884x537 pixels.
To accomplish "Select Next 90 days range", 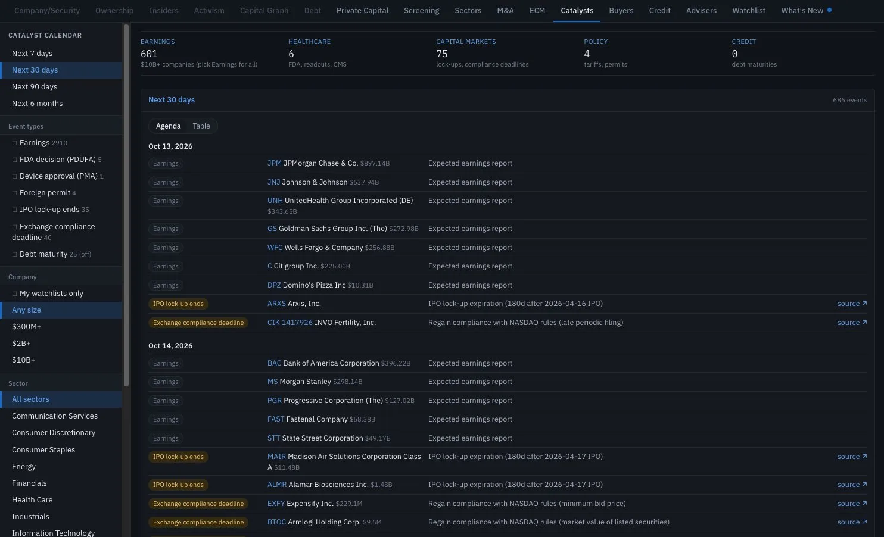I will point(61,87).
